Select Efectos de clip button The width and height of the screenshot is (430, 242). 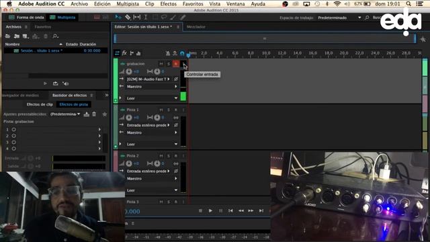[x=40, y=105]
